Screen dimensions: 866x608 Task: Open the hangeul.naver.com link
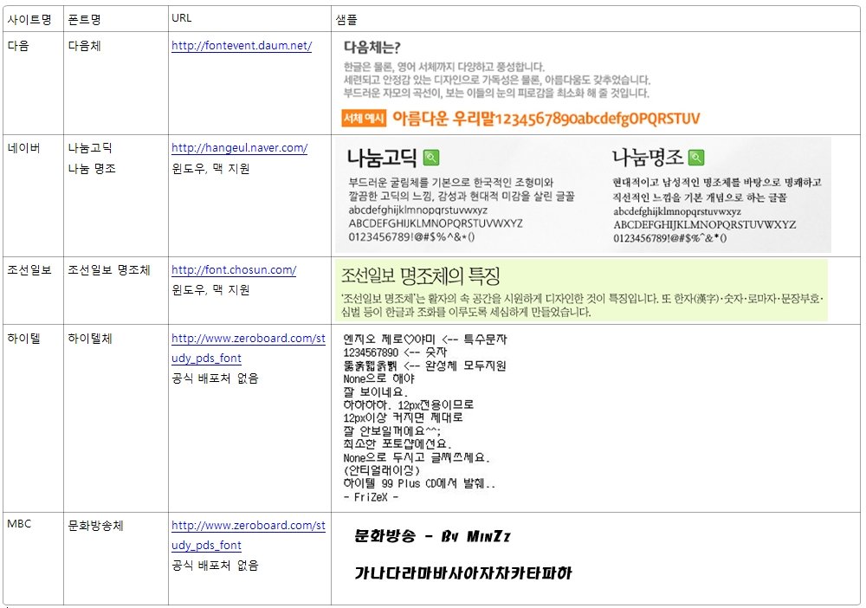(x=239, y=148)
